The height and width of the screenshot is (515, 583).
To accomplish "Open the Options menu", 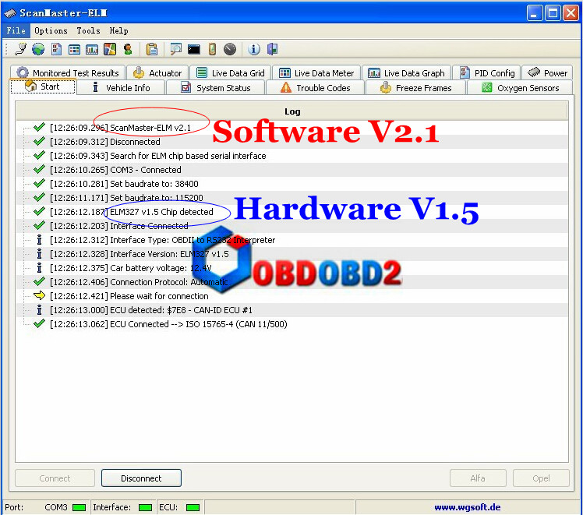I will pyautogui.click(x=51, y=30).
